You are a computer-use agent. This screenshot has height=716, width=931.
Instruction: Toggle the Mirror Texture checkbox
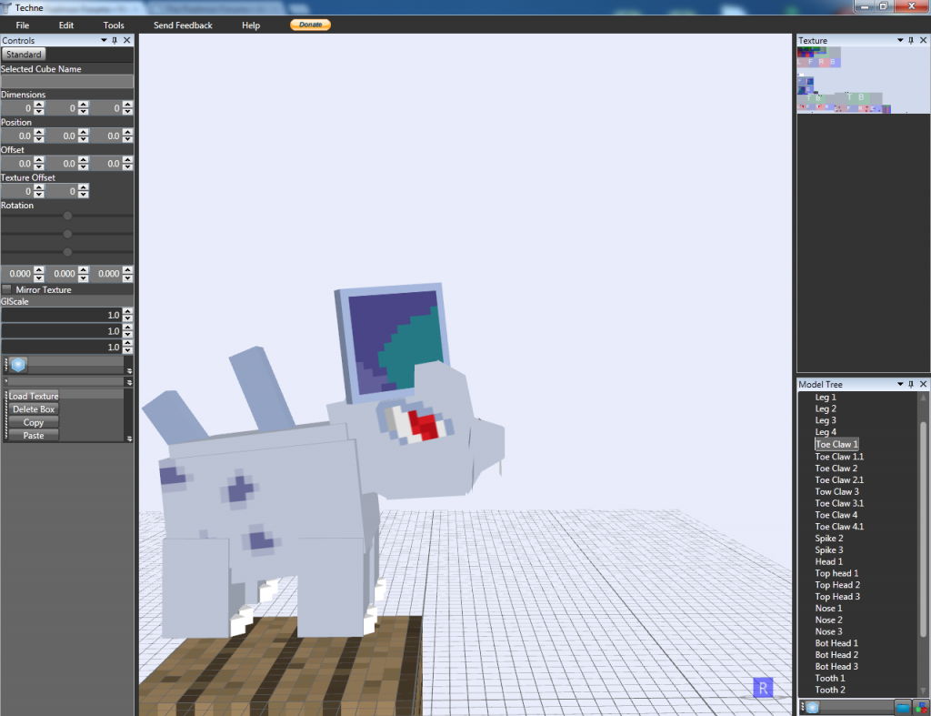[7, 289]
